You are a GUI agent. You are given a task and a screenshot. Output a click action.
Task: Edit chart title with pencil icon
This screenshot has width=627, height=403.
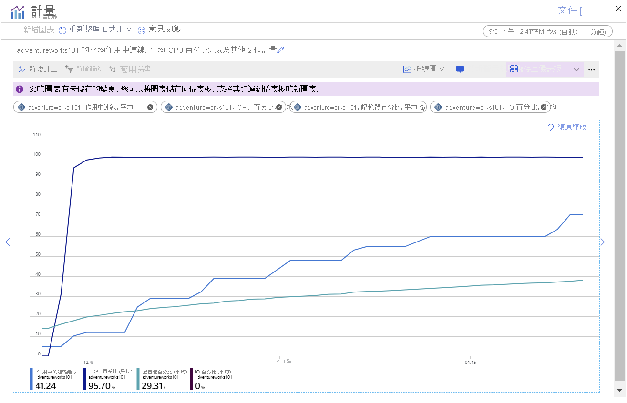[280, 50]
